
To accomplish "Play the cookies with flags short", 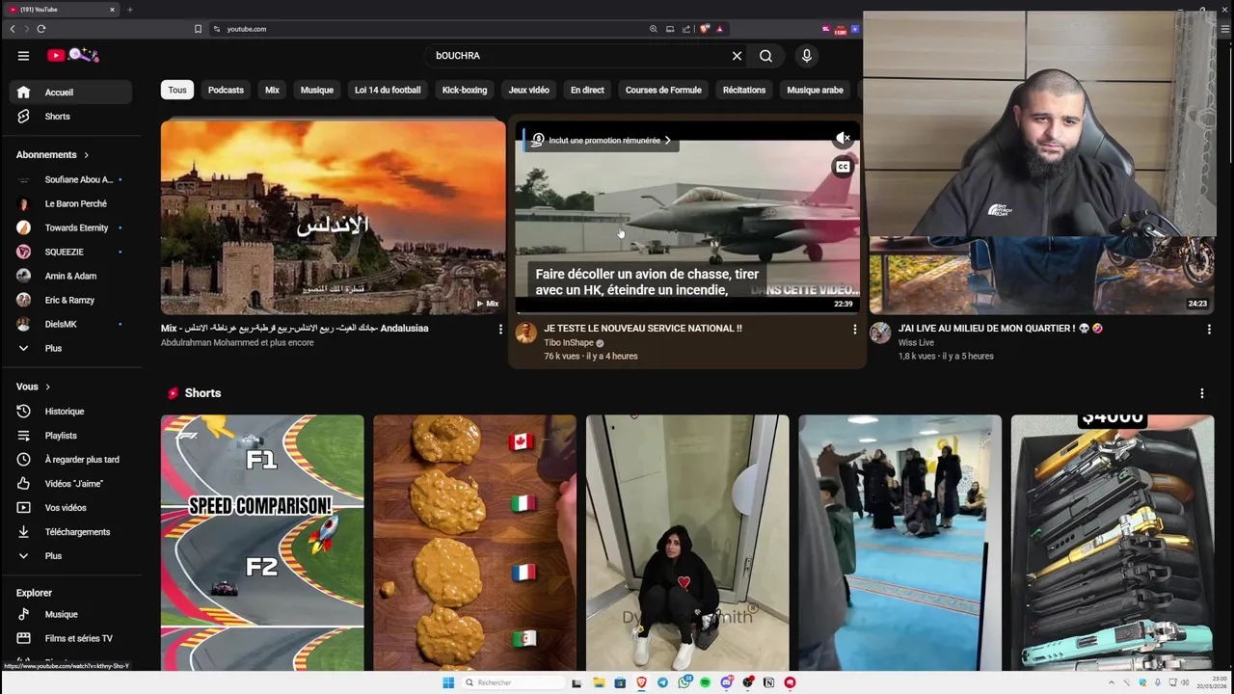I will pyautogui.click(x=474, y=543).
